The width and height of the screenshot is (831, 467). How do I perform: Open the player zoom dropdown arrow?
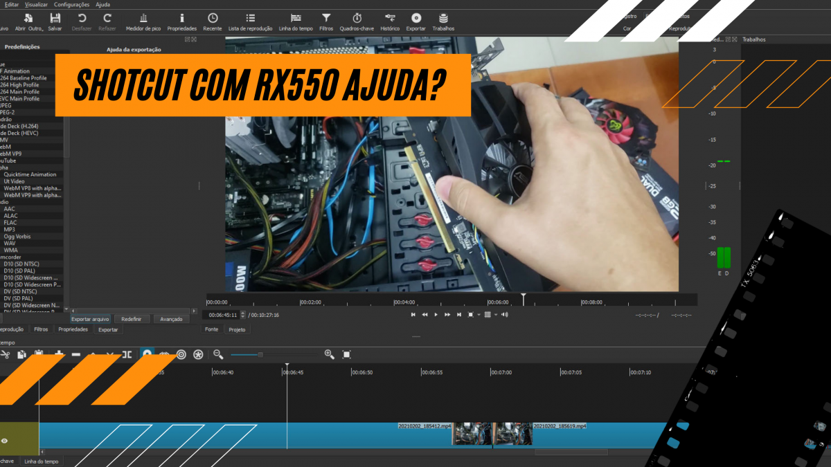(x=479, y=314)
